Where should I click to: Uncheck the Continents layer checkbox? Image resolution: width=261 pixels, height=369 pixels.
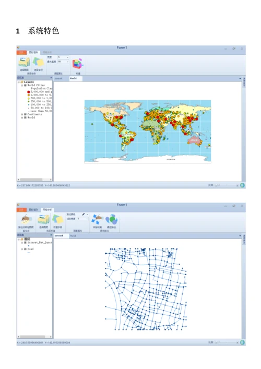25,114
